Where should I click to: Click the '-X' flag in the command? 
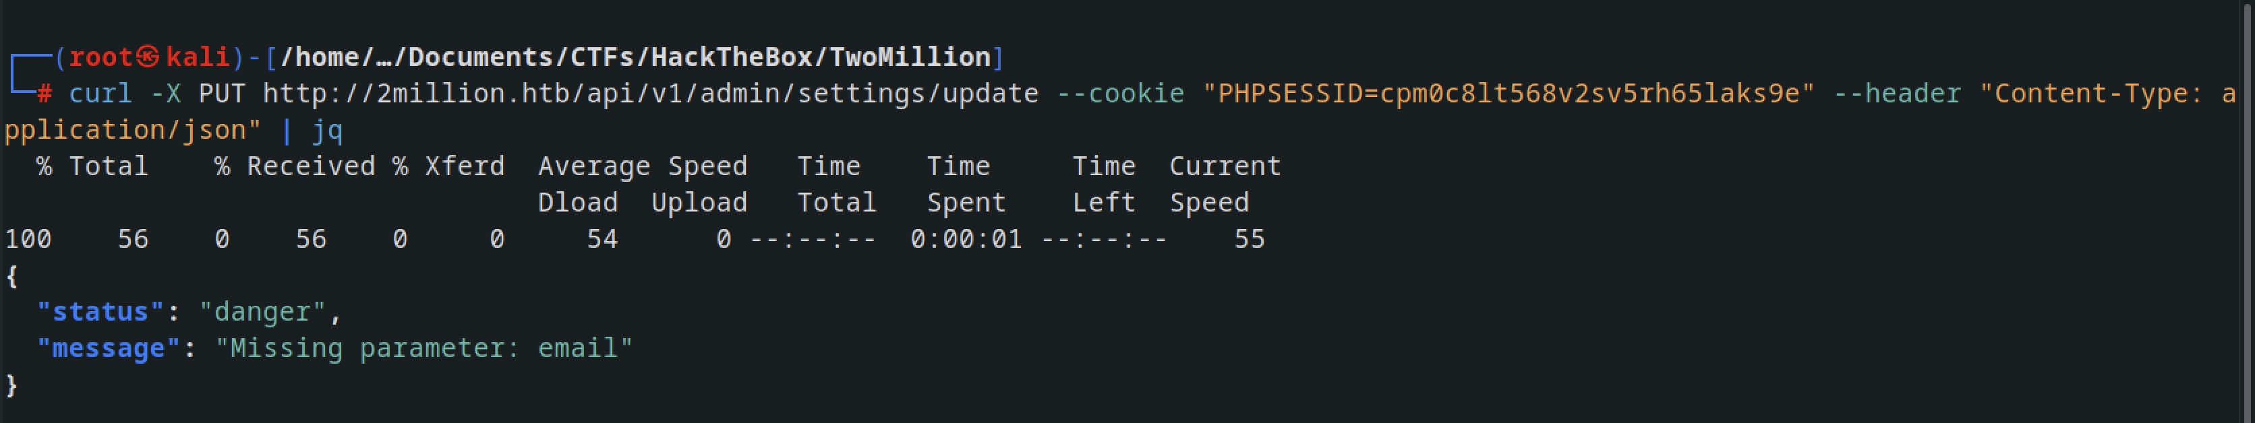(x=165, y=94)
